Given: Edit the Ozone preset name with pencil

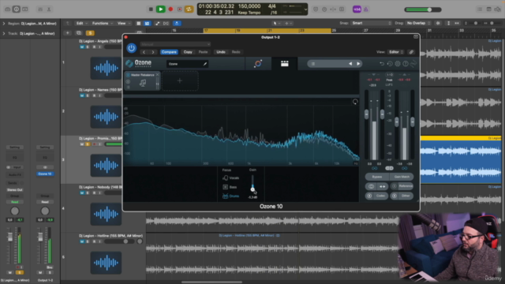Looking at the screenshot, I should (x=205, y=64).
